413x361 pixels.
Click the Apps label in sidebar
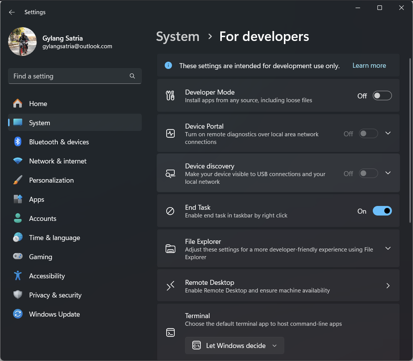(x=37, y=199)
